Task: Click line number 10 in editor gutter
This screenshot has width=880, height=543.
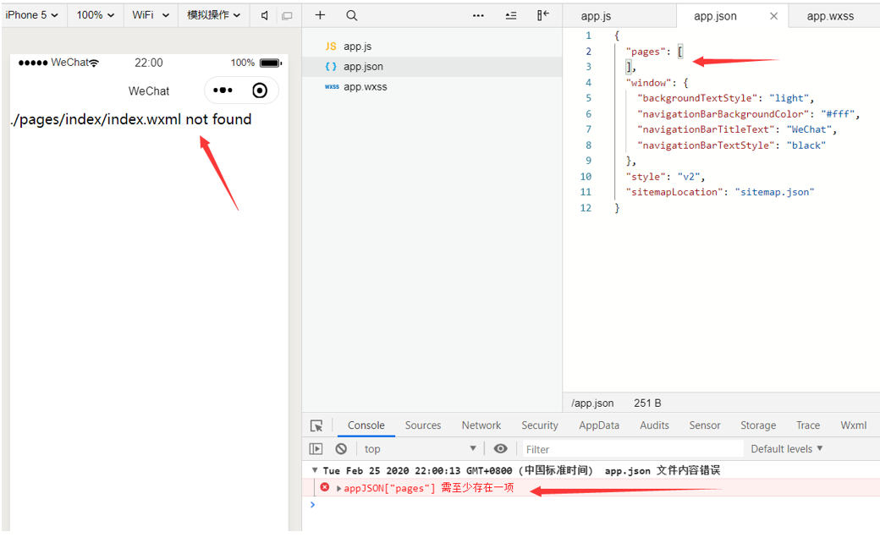Action: click(586, 177)
